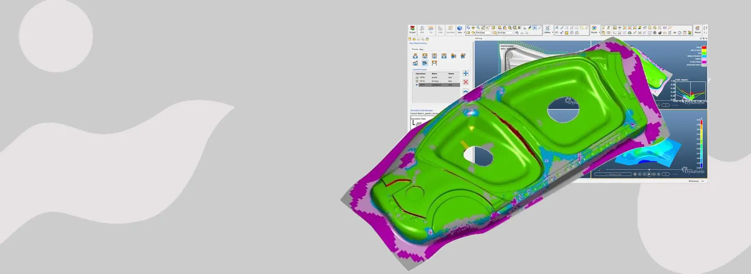
Task: Open the Result ribbon button
Action: tap(594, 30)
